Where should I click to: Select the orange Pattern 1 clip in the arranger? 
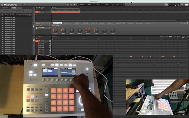tap(66, 12)
